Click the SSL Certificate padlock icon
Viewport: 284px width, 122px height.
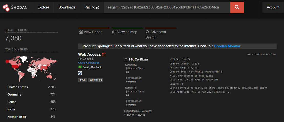point(126,59)
